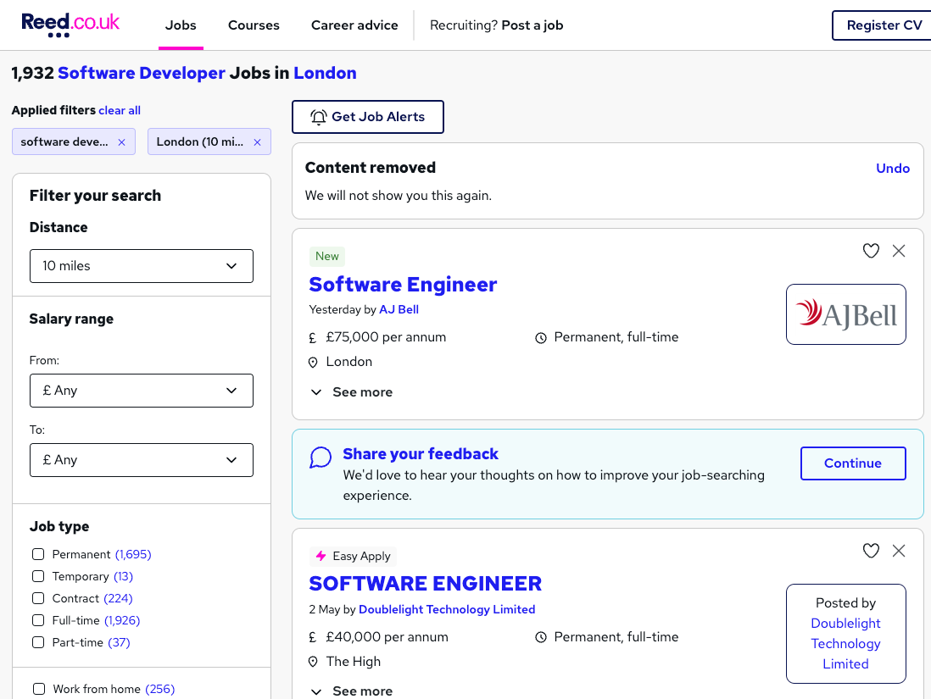Expand See more on Doublelight job
The image size is (931, 699).
[x=352, y=691]
